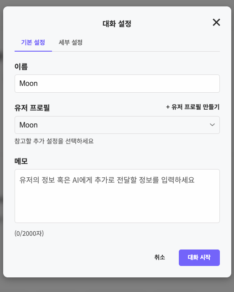Focus the 메모 text area
Screen dimensions: 234x292
(117, 196)
